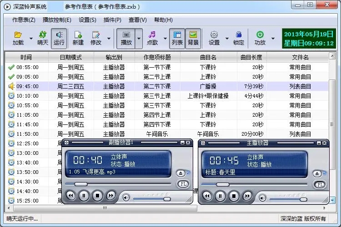Click the 锁定 (lock) padlock icon
Viewport: 341px width, 227px height.
pos(239,35)
